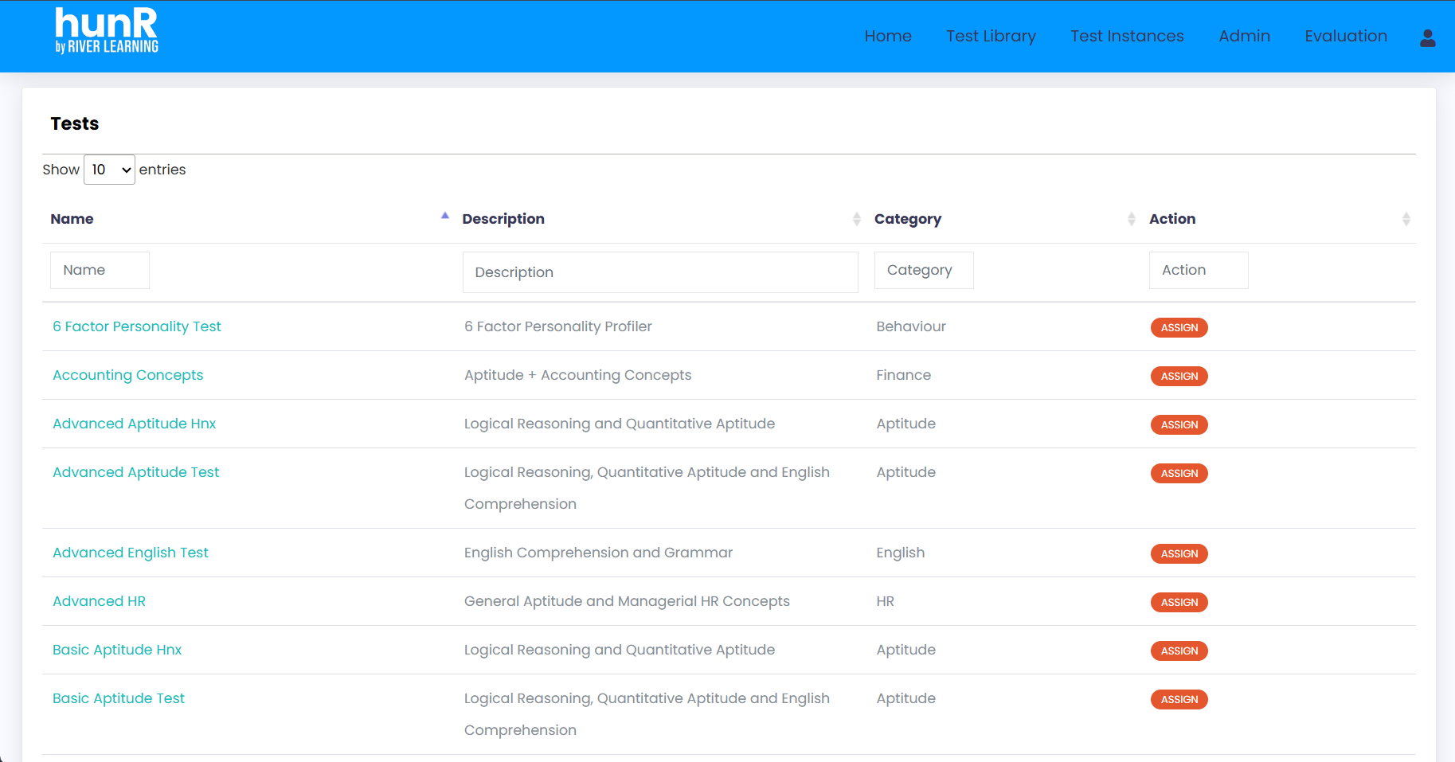Assign the Advanced English Test
This screenshot has width=1455, height=762.
pos(1179,553)
